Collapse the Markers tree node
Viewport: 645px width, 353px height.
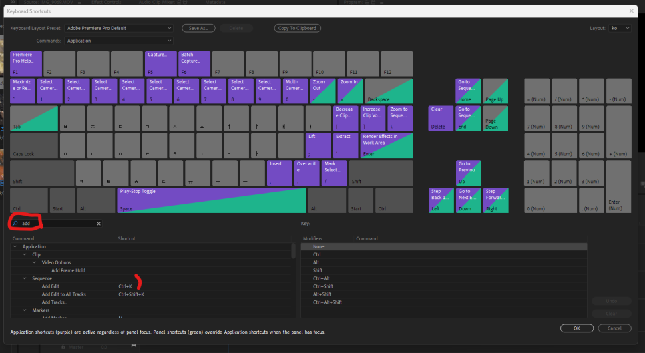25,310
